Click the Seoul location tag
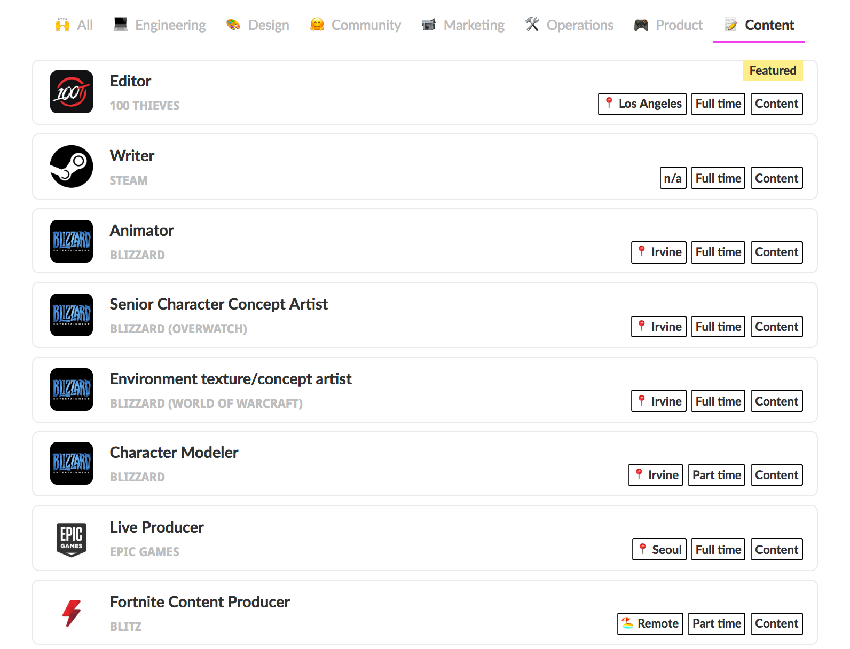 click(659, 550)
